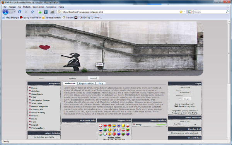Open new tab with green plus icon
The width and height of the screenshot is (232, 145).
pyautogui.click(x=39, y=12)
